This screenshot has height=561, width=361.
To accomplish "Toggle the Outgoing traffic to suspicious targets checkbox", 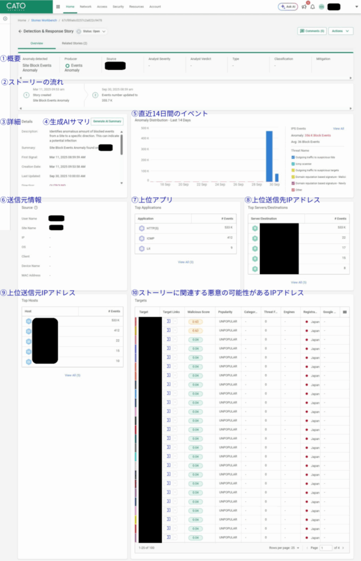I will 292,170.
